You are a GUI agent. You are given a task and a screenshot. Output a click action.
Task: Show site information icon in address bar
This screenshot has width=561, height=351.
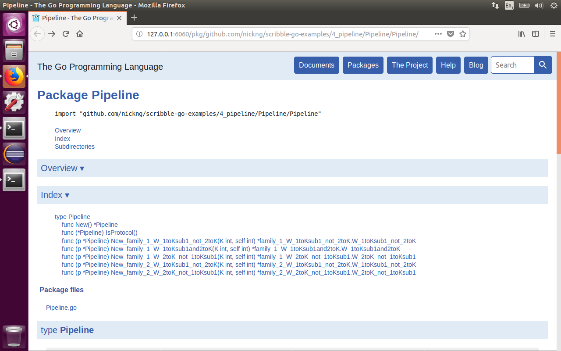tap(139, 34)
